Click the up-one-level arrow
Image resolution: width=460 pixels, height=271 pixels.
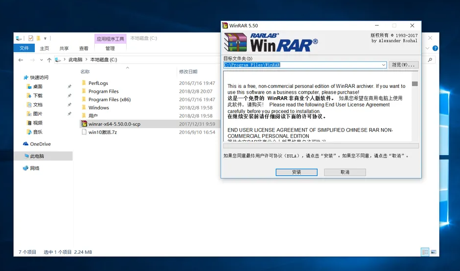(x=49, y=60)
